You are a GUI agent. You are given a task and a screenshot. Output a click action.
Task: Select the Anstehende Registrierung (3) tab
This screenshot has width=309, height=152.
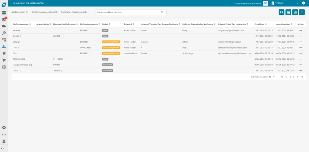tap(74, 12)
